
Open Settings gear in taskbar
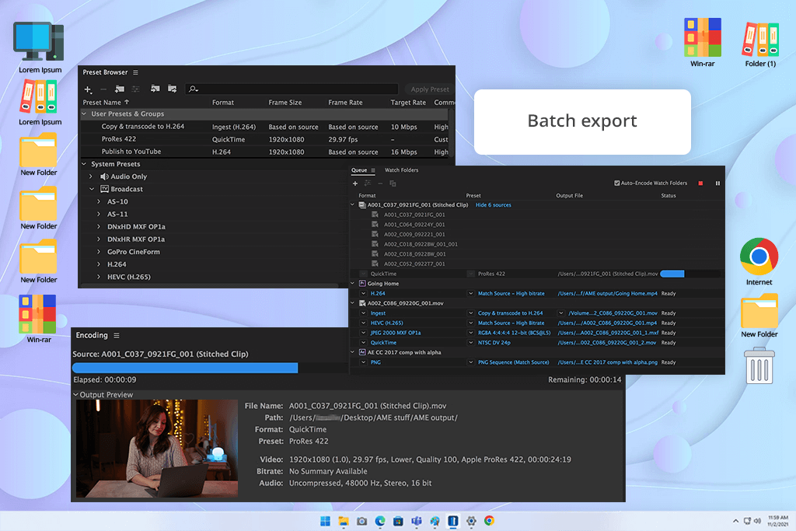[x=471, y=521]
